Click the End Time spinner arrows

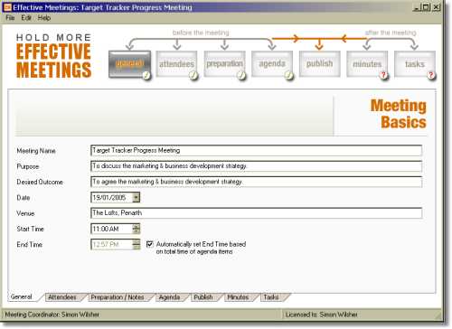(137, 244)
